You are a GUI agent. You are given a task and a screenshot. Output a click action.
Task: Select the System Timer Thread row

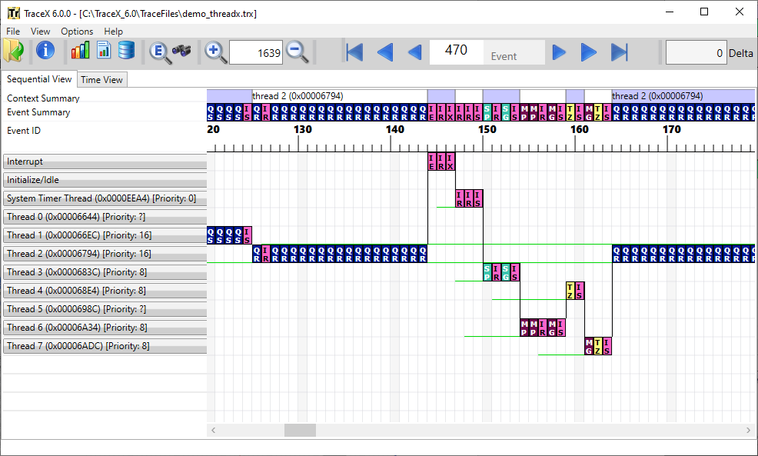[x=105, y=198]
